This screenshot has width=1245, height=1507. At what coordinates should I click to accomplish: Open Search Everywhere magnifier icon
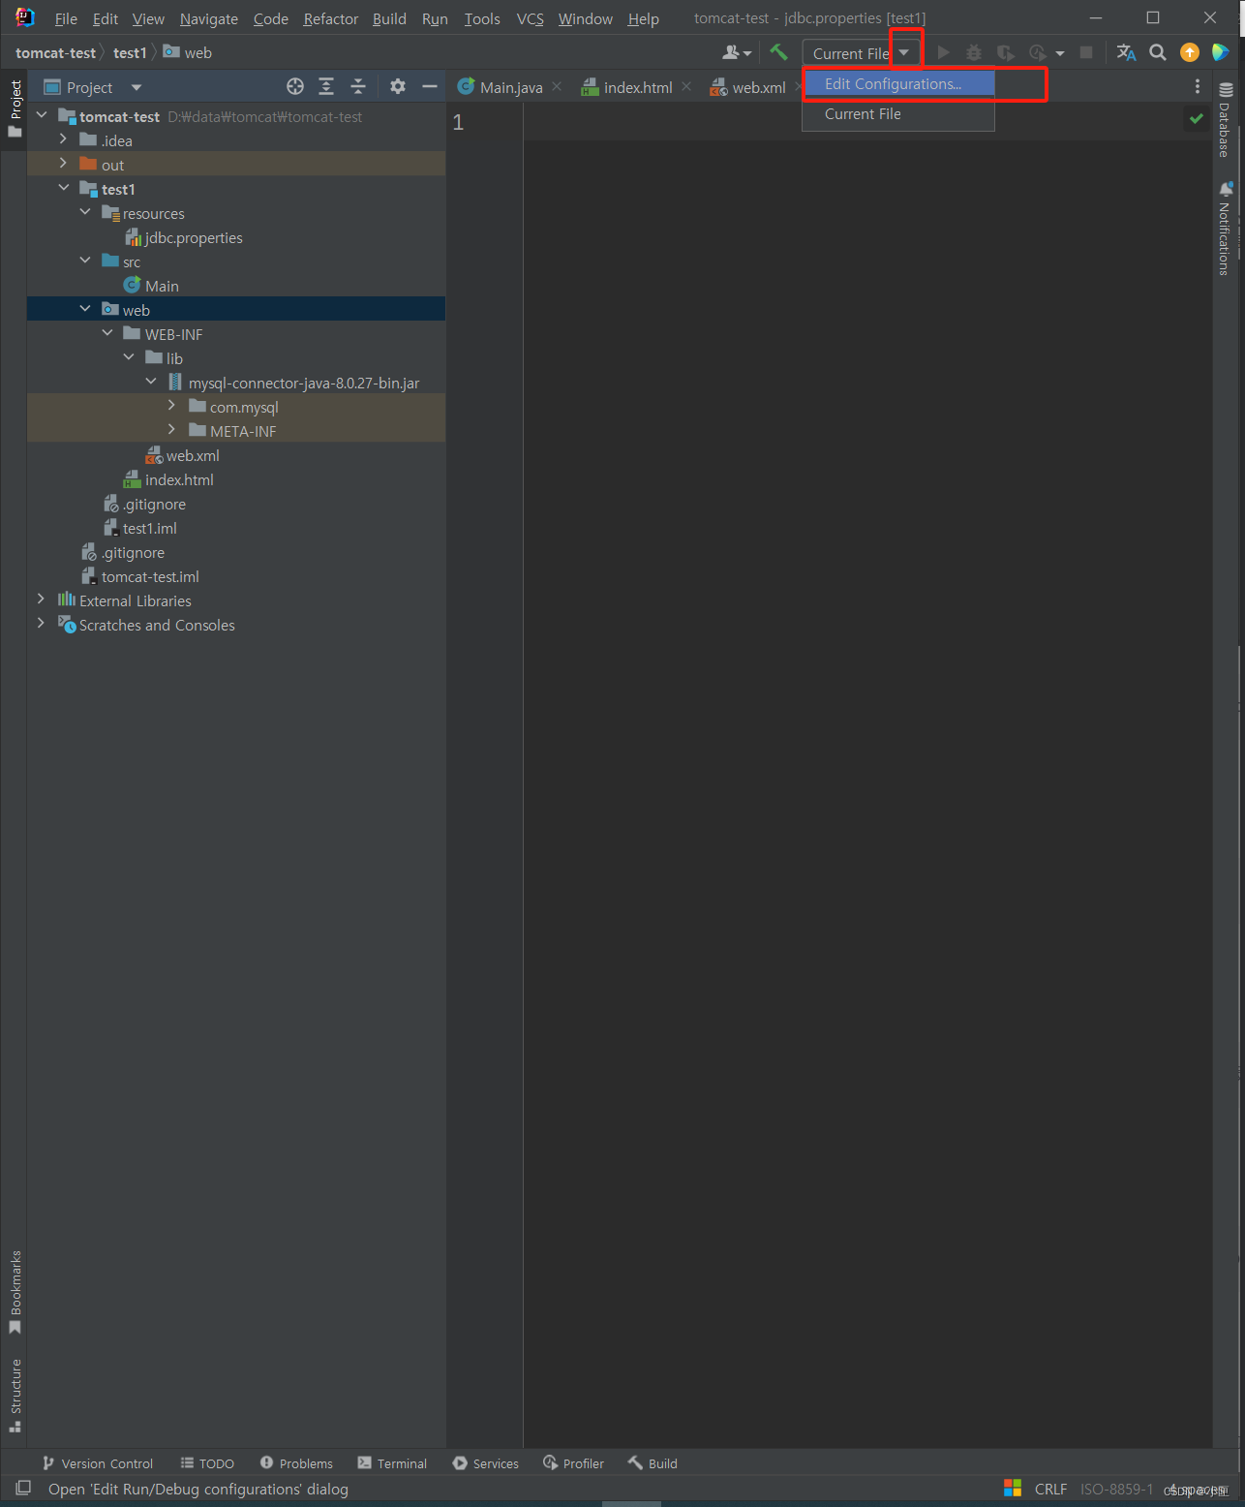point(1158,52)
